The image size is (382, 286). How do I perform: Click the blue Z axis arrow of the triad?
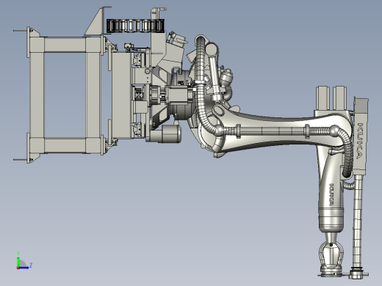(x=24, y=268)
